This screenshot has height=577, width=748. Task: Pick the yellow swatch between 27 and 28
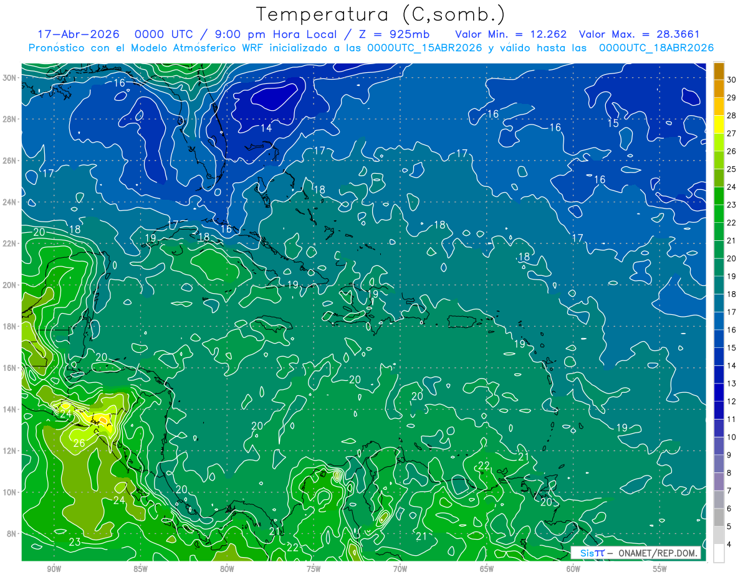(x=719, y=124)
